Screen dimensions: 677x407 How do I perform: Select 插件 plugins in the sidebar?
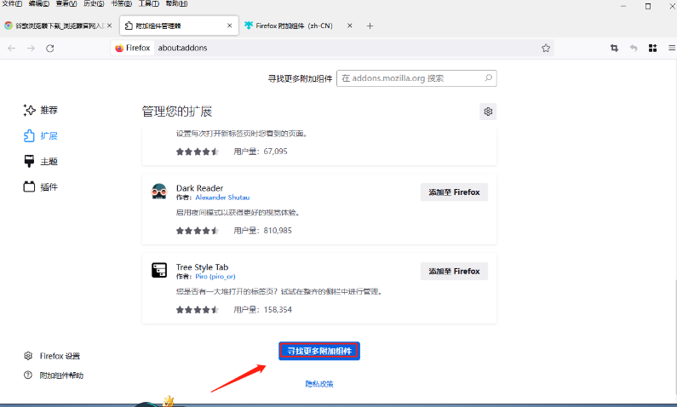coord(40,186)
